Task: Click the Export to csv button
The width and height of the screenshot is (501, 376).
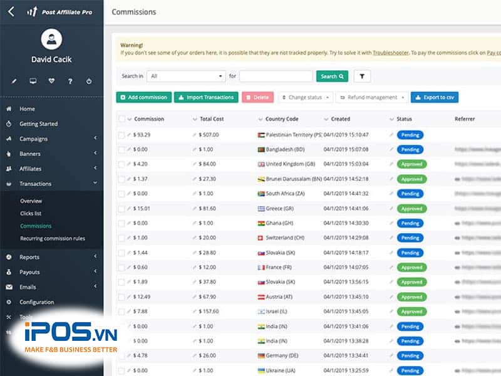Action: coord(435,98)
